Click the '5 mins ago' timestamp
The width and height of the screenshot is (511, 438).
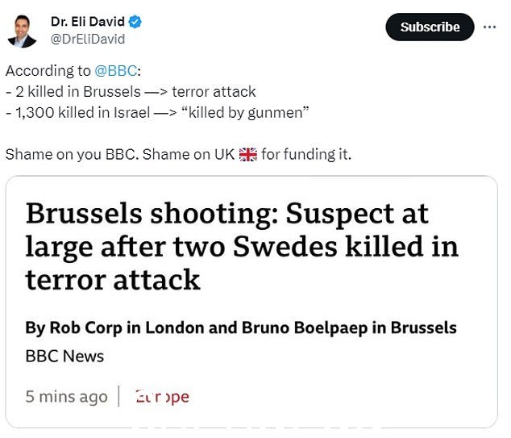point(66,397)
